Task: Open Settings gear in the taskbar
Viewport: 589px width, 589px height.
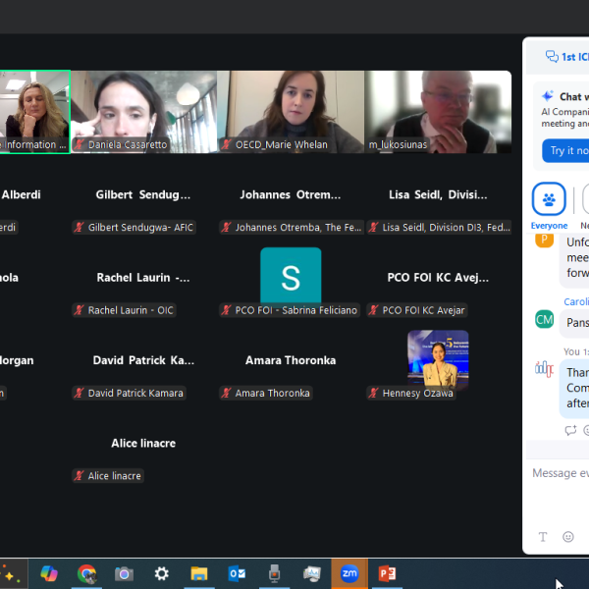Action: [162, 573]
